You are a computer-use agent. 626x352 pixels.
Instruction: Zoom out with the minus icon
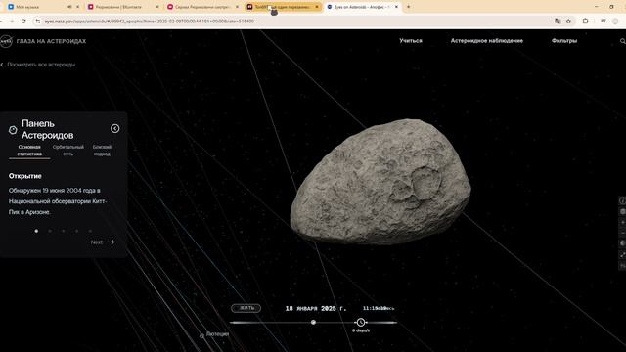point(622,233)
